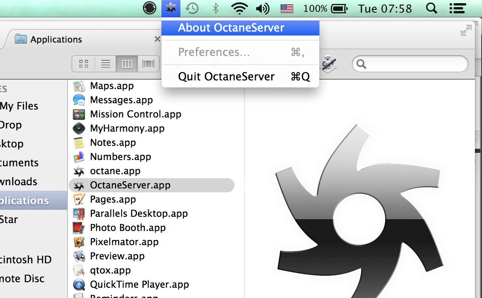Select qtox.app icon
482x298 pixels.
[x=79, y=270]
